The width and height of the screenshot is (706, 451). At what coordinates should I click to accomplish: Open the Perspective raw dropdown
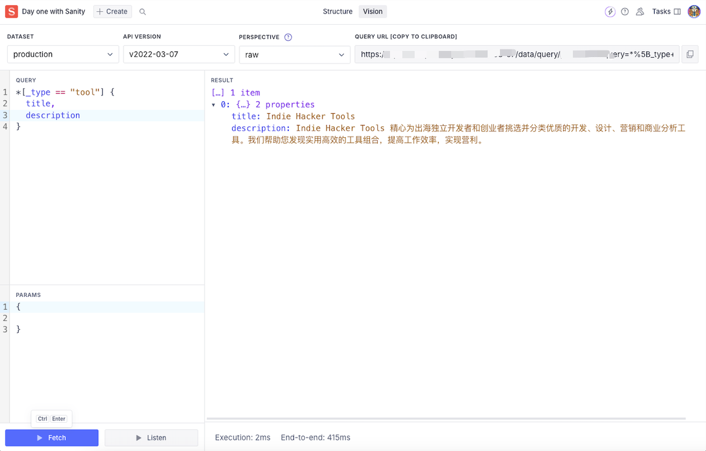[x=295, y=54]
